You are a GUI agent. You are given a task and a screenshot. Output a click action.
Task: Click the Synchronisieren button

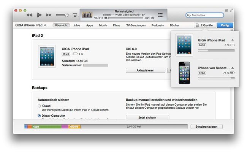[206, 127]
